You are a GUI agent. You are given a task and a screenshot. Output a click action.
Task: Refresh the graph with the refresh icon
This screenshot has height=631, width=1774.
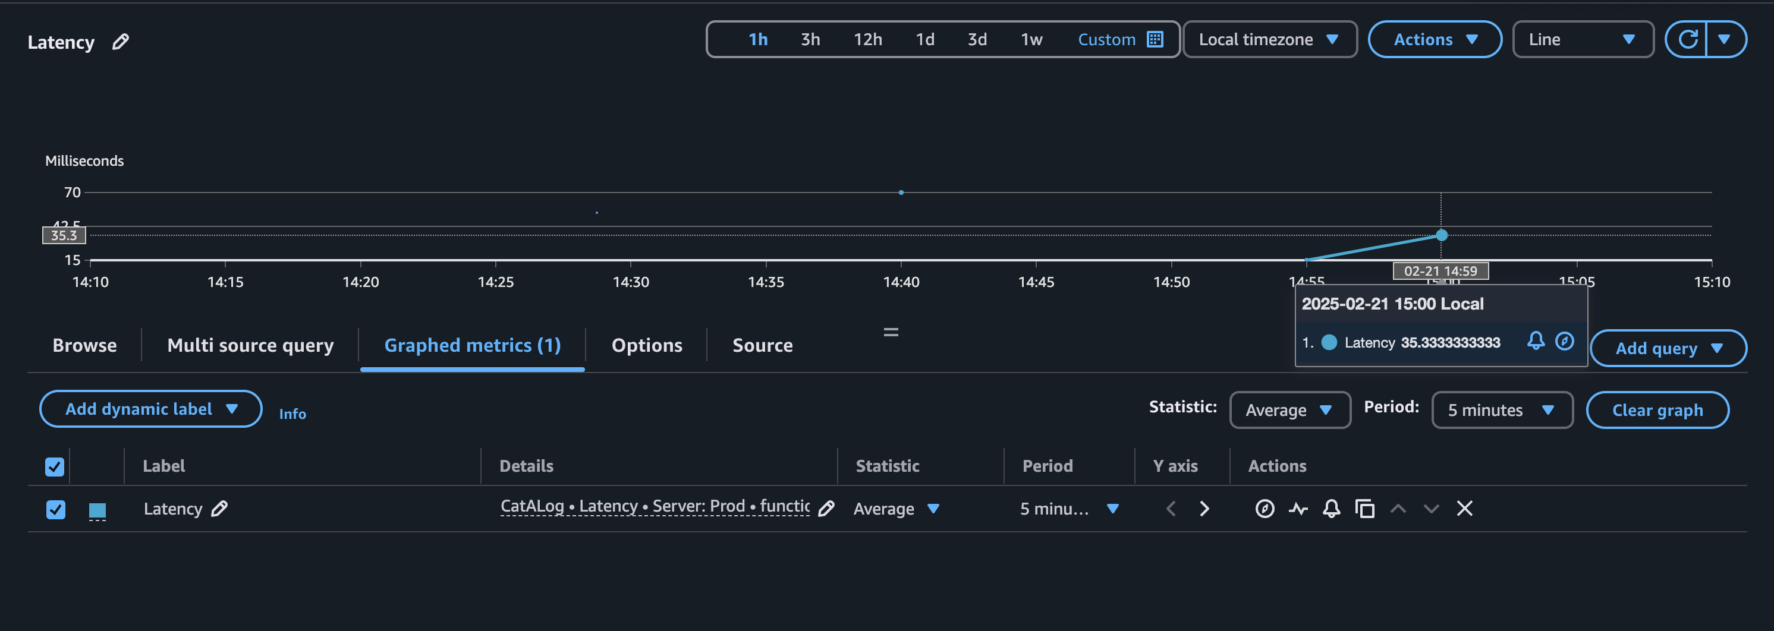1687,39
